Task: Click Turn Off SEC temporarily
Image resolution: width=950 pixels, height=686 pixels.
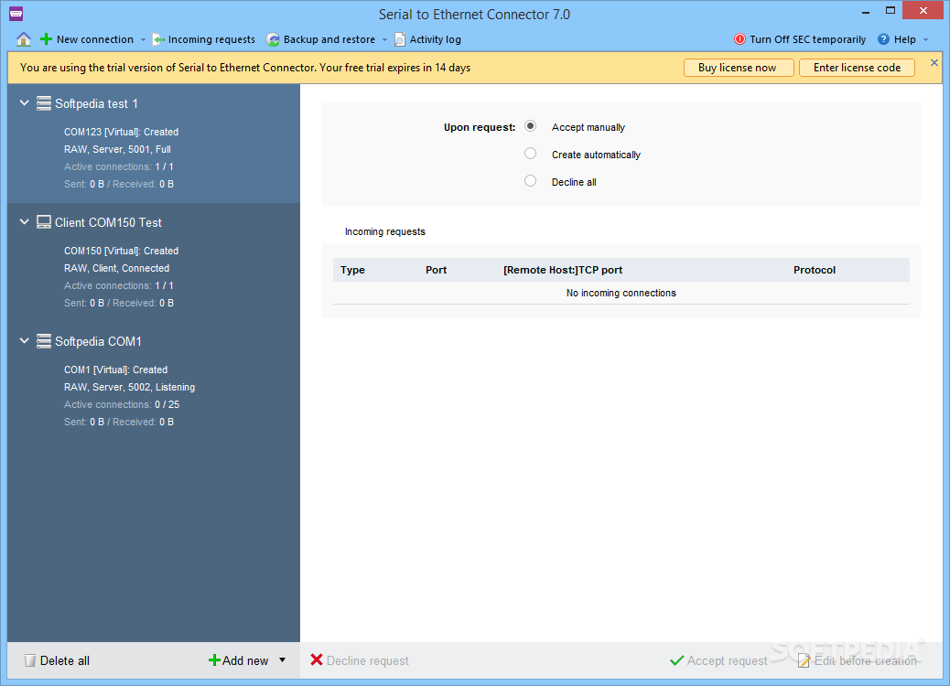Action: [807, 39]
